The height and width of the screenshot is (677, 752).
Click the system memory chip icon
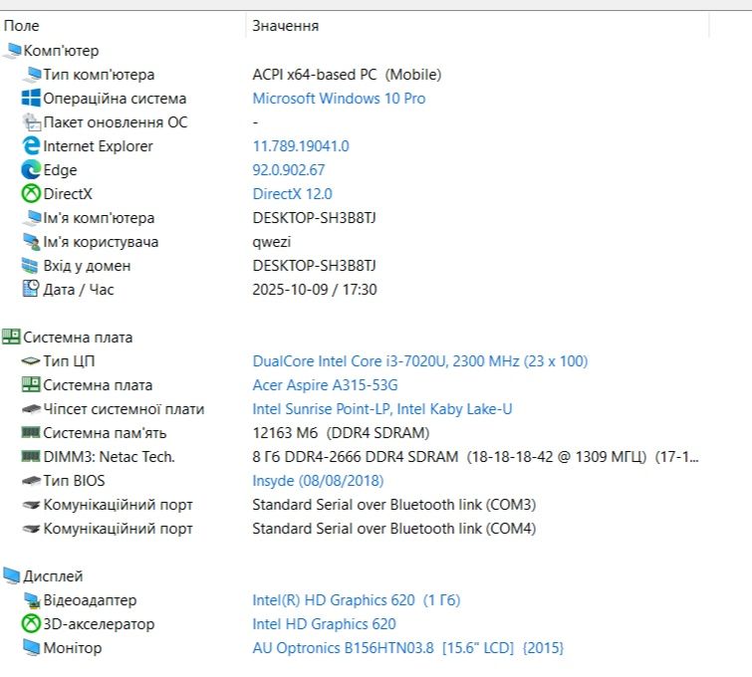point(31,433)
